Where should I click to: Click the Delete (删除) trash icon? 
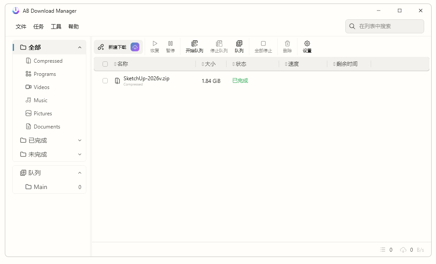pos(287,44)
